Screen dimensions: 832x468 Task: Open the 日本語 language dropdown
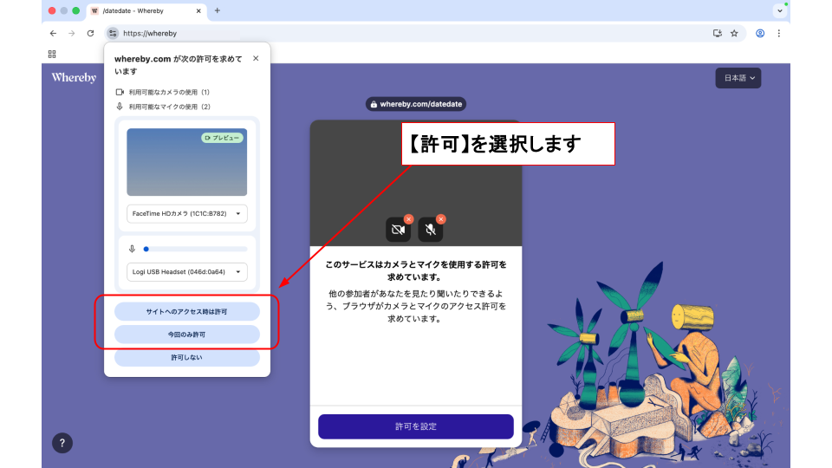click(738, 78)
